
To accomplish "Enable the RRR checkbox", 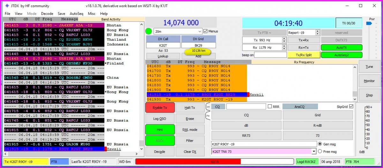I will point(270,107).
